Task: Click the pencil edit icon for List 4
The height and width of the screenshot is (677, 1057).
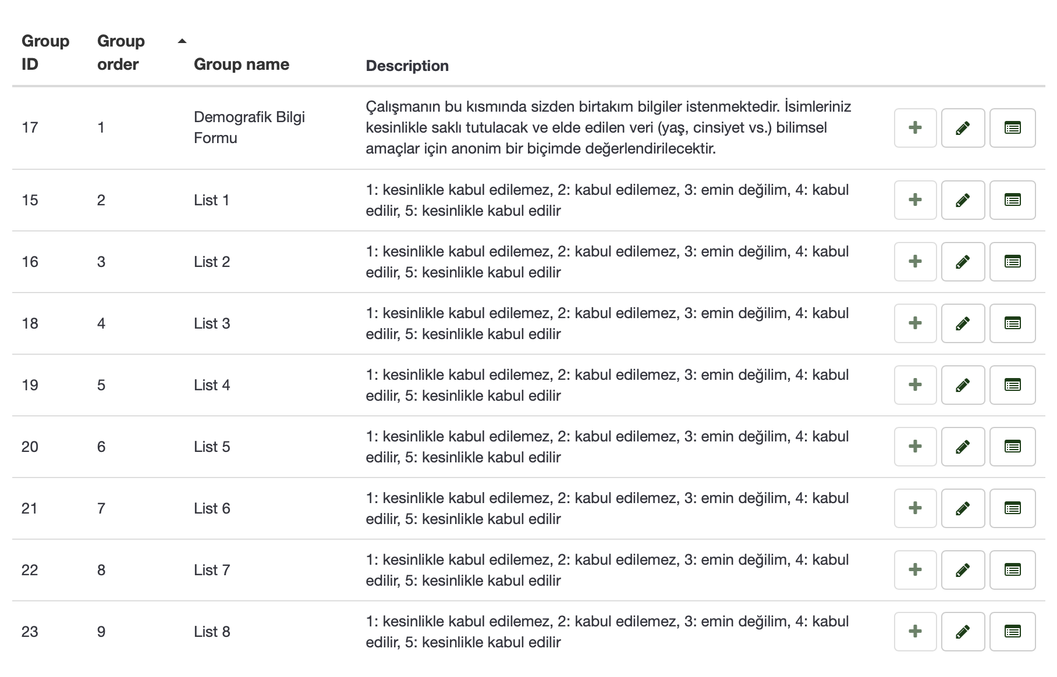Action: [x=963, y=385]
